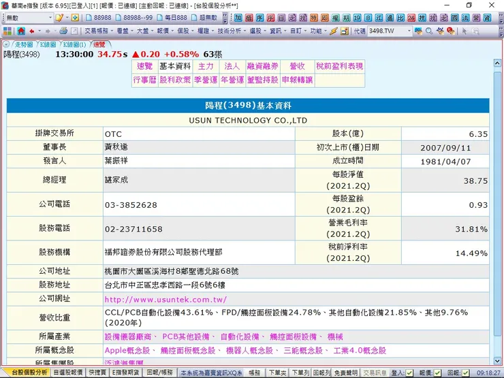Toggle the 回報 status checkbox

[465, 373]
